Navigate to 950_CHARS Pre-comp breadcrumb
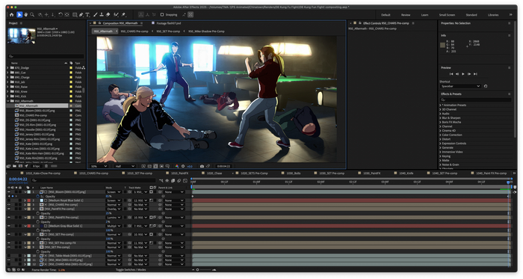The height and width of the screenshot is (279, 523). click(x=134, y=31)
